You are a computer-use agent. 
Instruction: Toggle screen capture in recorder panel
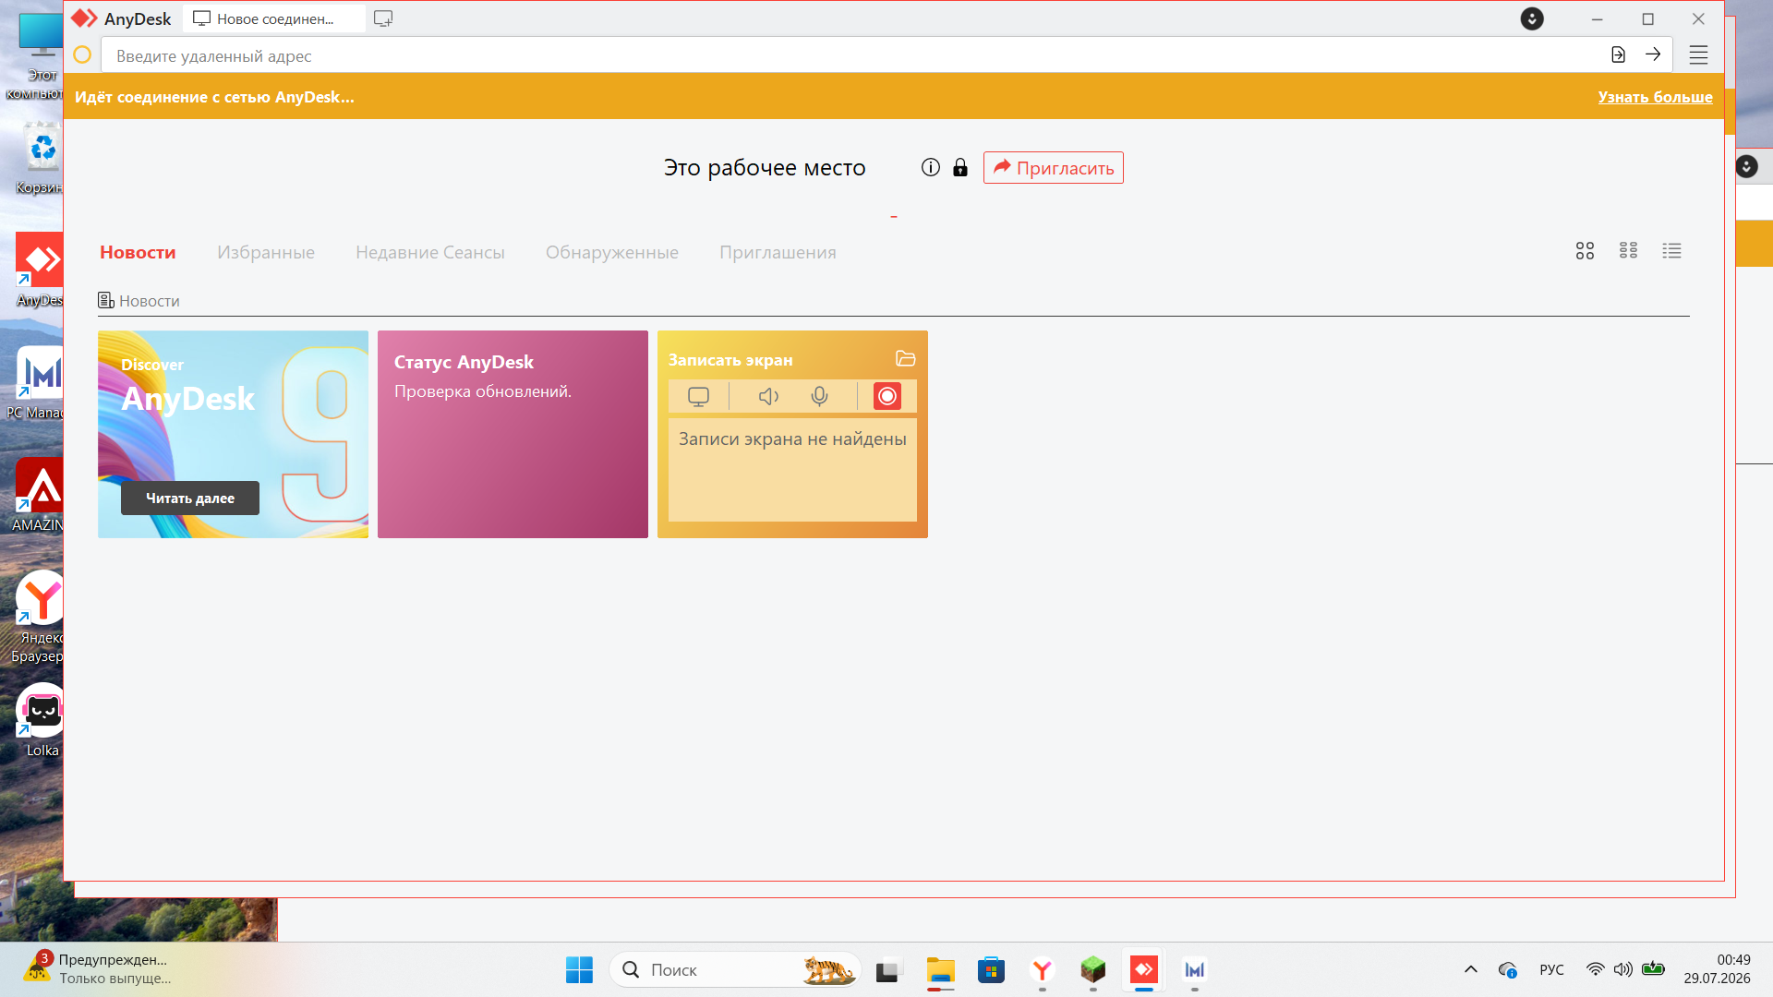tap(698, 396)
